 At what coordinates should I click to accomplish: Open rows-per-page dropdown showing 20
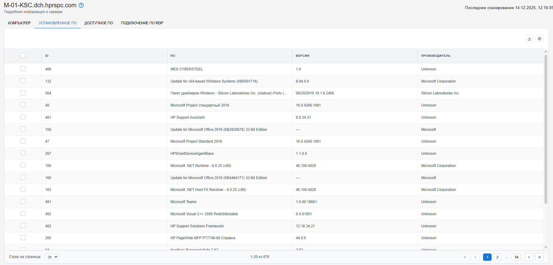pos(52,257)
